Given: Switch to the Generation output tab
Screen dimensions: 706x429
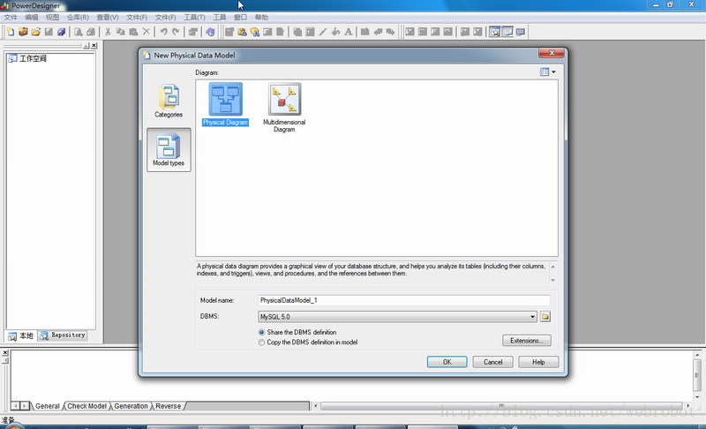Looking at the screenshot, I should pyautogui.click(x=131, y=406).
